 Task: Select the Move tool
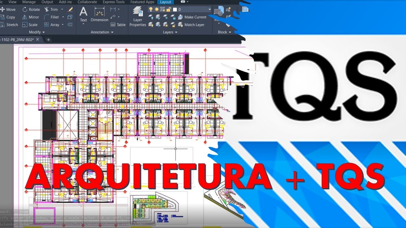click(8, 9)
